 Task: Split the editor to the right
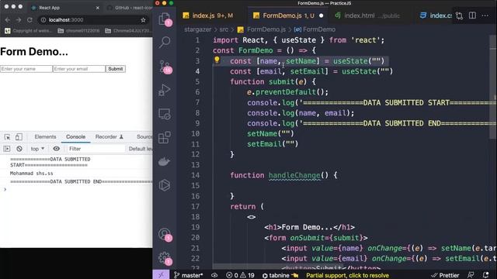[472, 15]
